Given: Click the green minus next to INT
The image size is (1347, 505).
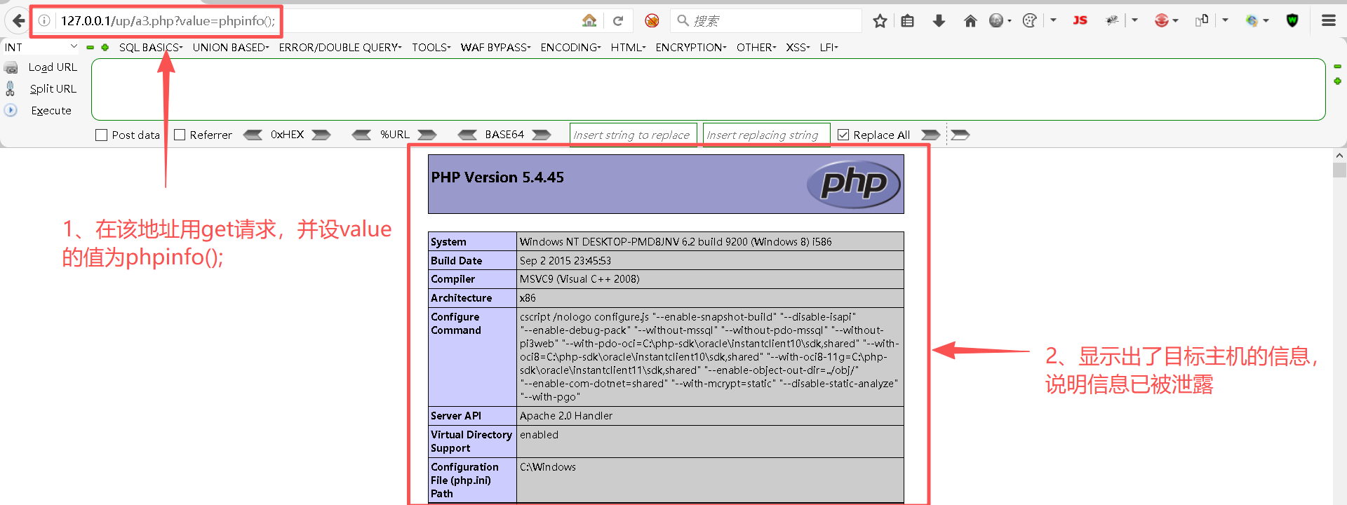Looking at the screenshot, I should pyautogui.click(x=90, y=48).
